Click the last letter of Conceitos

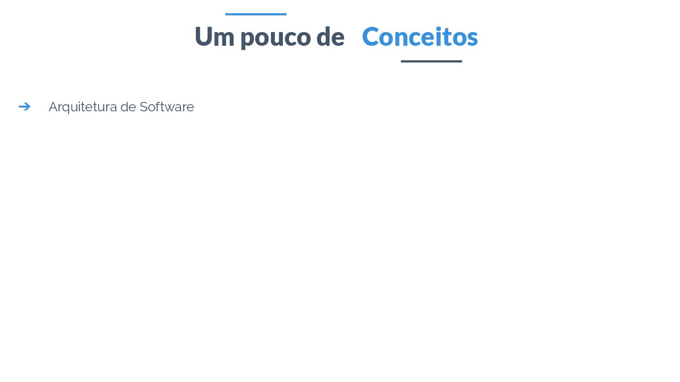coord(472,38)
